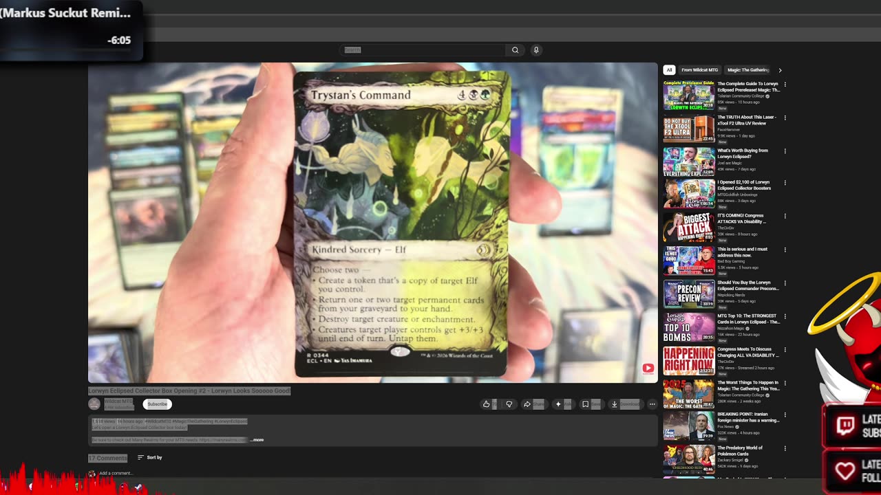This screenshot has width=881, height=495.
Task: Open Wildcat MTG channel avatar
Action: point(94,404)
